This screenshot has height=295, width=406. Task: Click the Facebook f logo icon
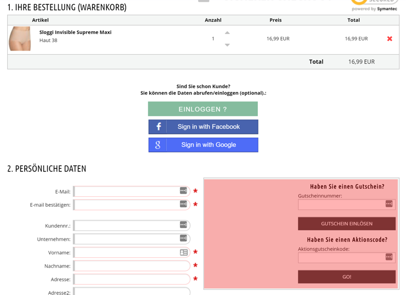(158, 127)
